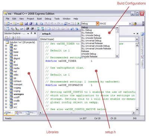Click the Increase Indent icon

[x=32, y=29]
